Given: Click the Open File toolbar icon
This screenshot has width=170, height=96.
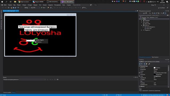Looking at the screenshot, I should coord(11,8).
